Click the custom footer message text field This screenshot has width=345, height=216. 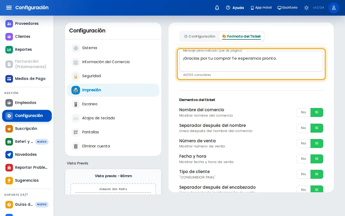pyautogui.click(x=251, y=61)
